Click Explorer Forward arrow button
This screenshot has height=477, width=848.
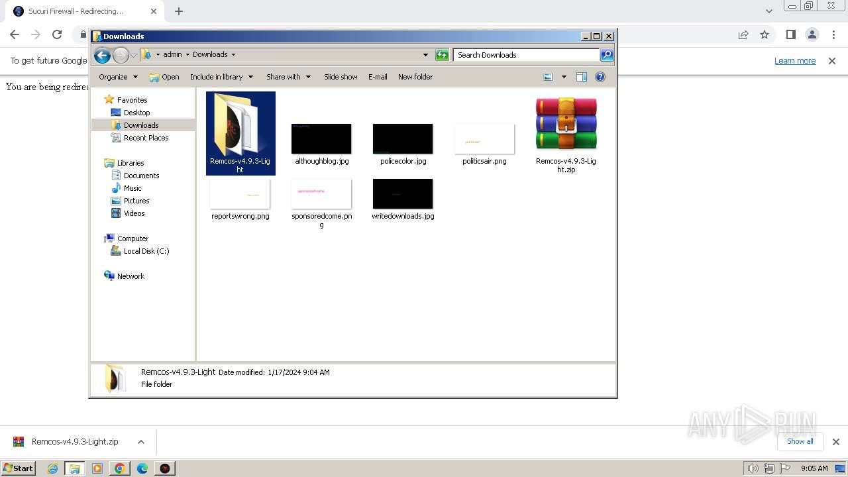pyautogui.click(x=121, y=56)
